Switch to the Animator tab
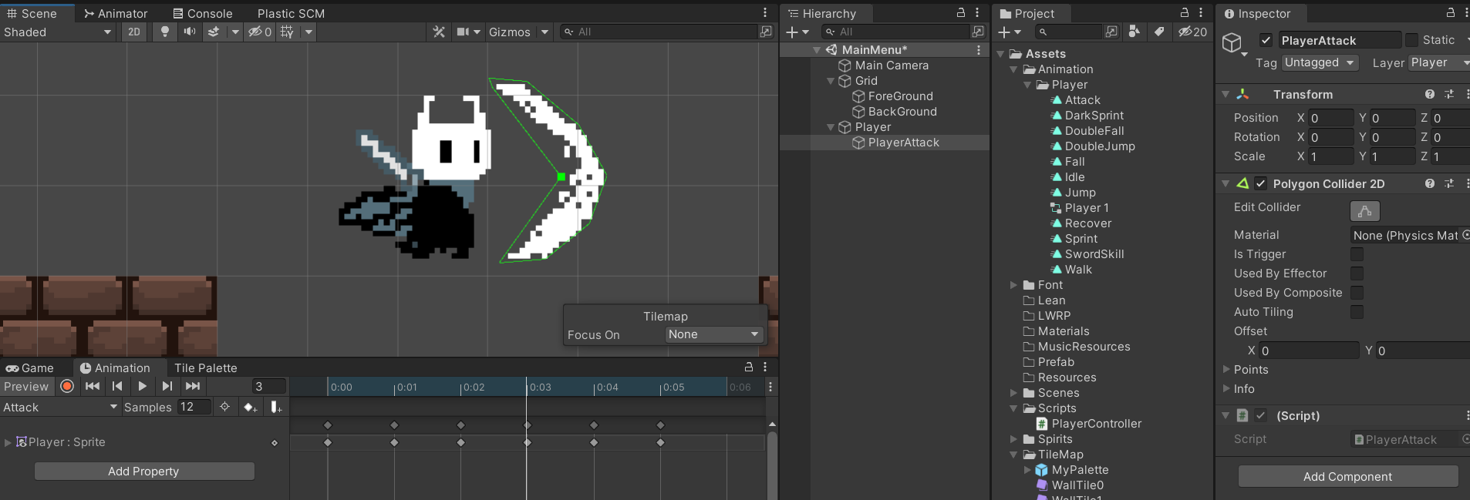The height and width of the screenshot is (500, 1470). click(116, 13)
